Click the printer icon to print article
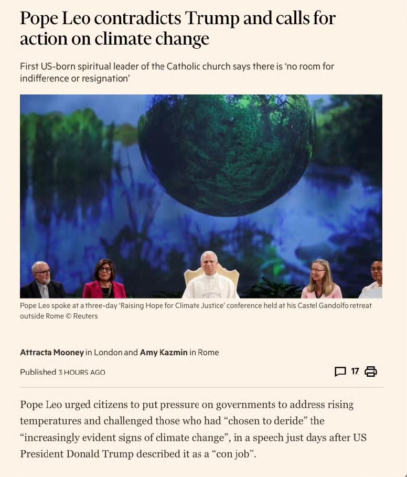 (x=370, y=372)
